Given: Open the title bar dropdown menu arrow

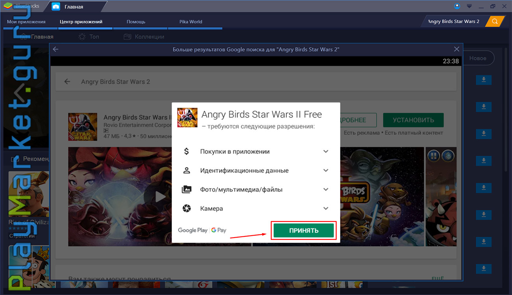Looking at the screenshot, I should tap(469, 6).
